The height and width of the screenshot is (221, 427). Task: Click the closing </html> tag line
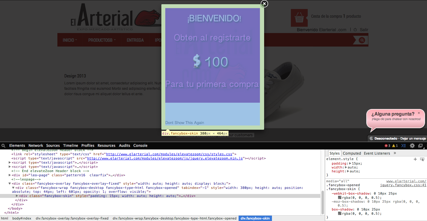tap(12, 213)
